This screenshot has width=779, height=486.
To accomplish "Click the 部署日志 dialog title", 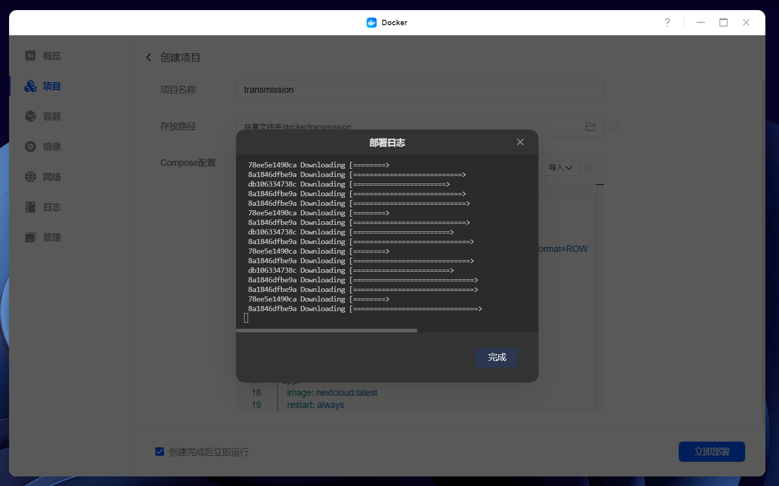I will coord(387,143).
